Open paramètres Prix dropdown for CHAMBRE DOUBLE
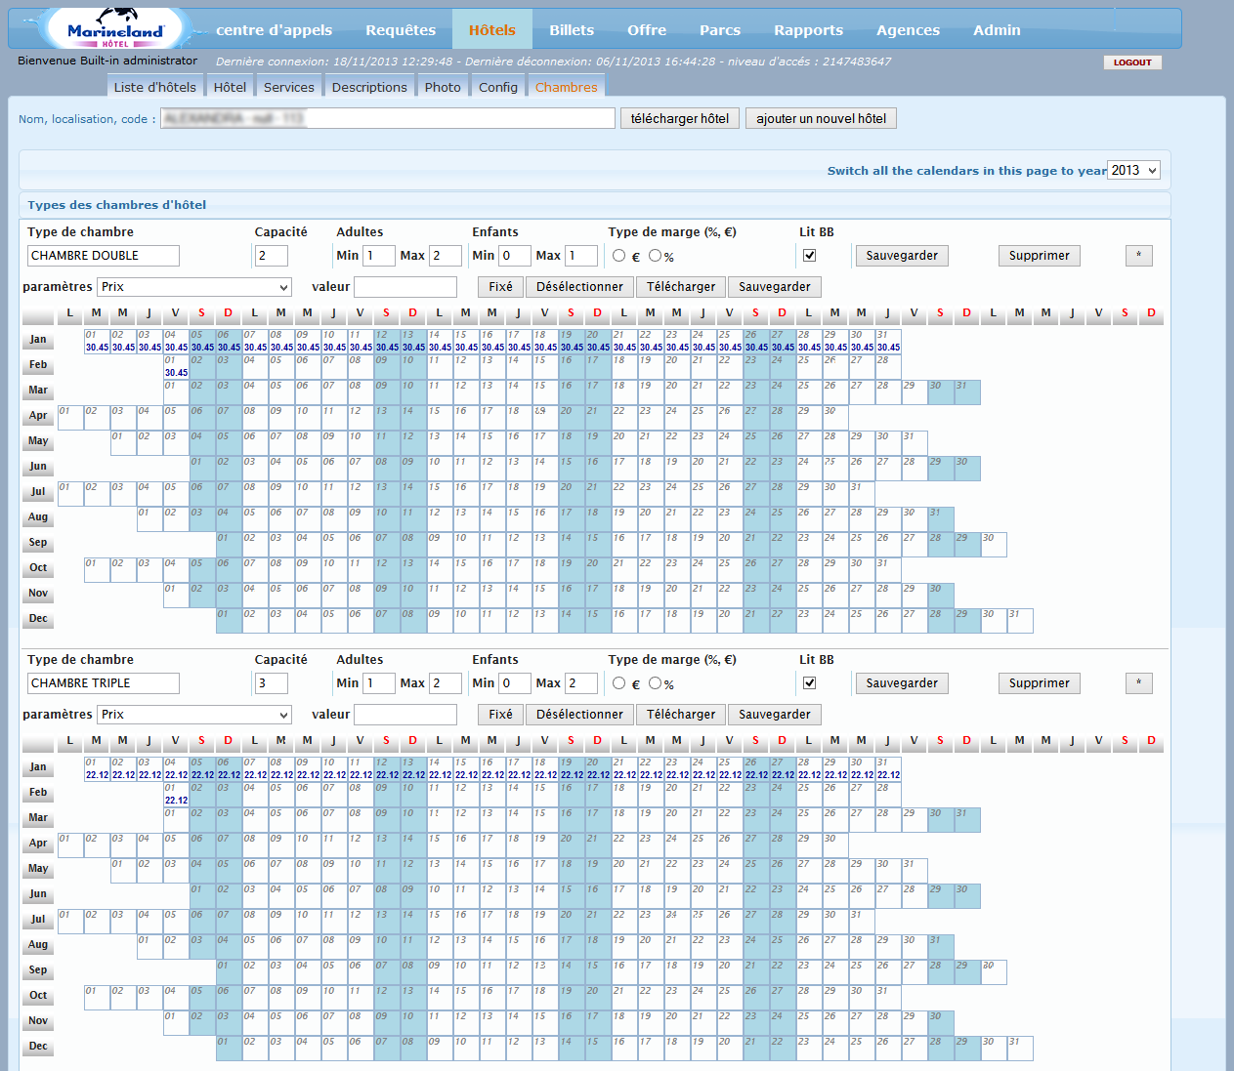The width and height of the screenshot is (1234, 1071). point(194,287)
